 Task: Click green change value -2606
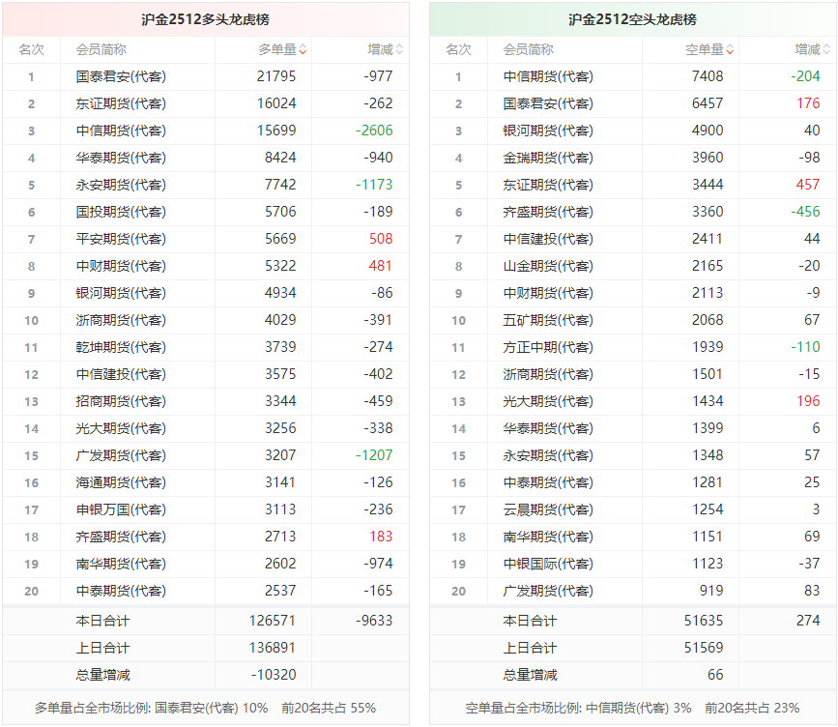point(375,131)
